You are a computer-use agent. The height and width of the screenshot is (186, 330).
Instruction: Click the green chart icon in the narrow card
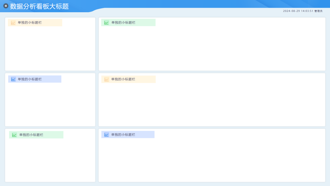[14, 135]
